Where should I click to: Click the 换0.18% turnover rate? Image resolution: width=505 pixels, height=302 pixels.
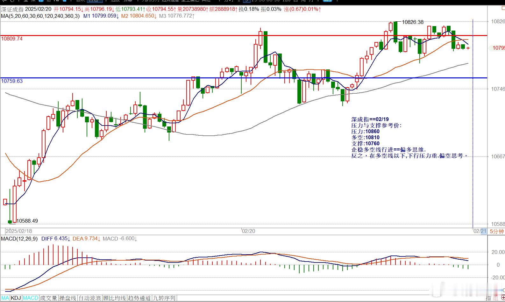click(249, 9)
